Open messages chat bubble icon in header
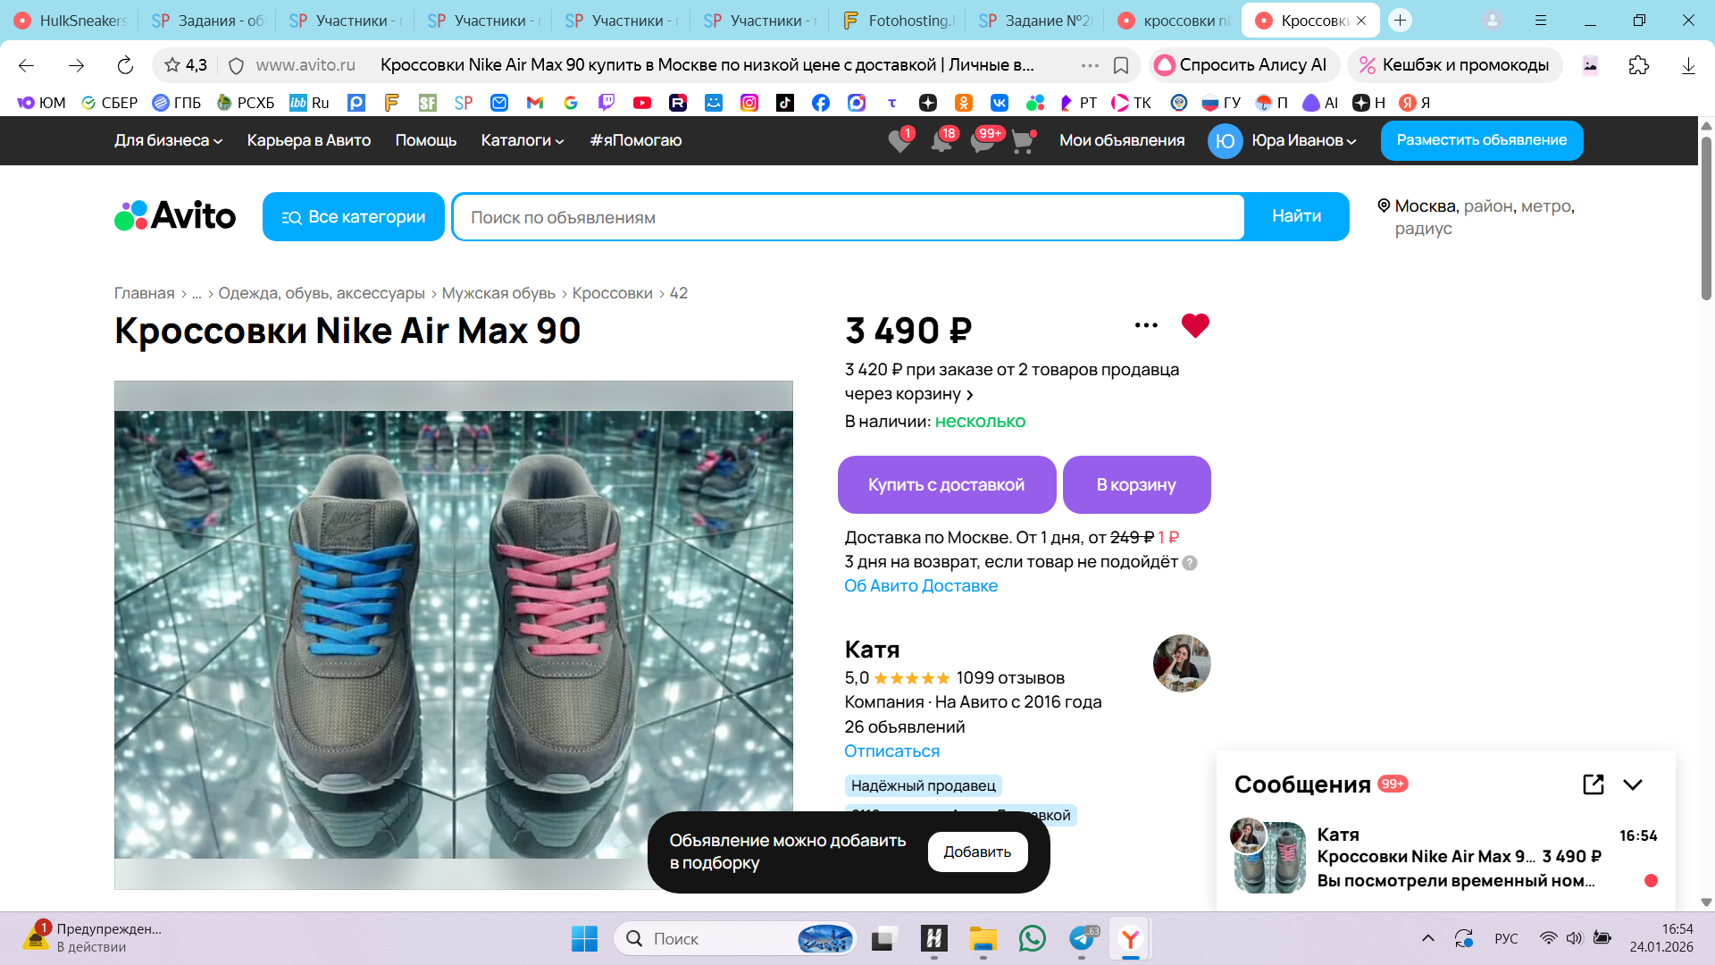This screenshot has width=1715, height=965. [x=983, y=141]
